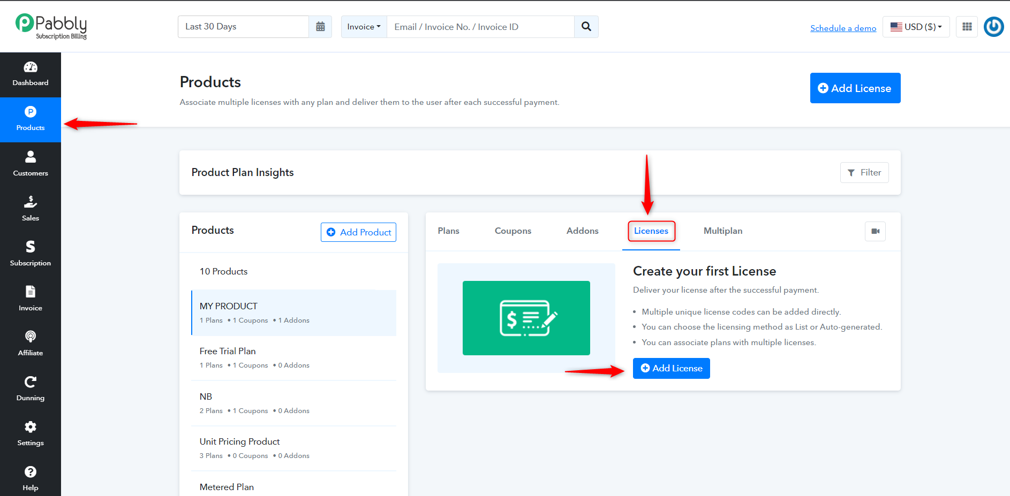Click the magnifier search icon
This screenshot has height=496, width=1010.
(x=586, y=27)
